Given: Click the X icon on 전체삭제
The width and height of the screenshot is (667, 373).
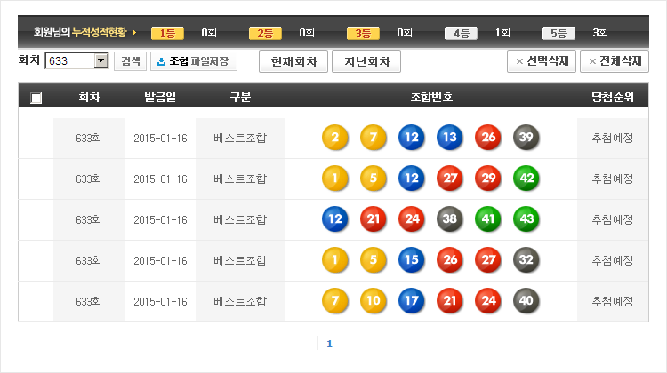Looking at the screenshot, I should [592, 61].
